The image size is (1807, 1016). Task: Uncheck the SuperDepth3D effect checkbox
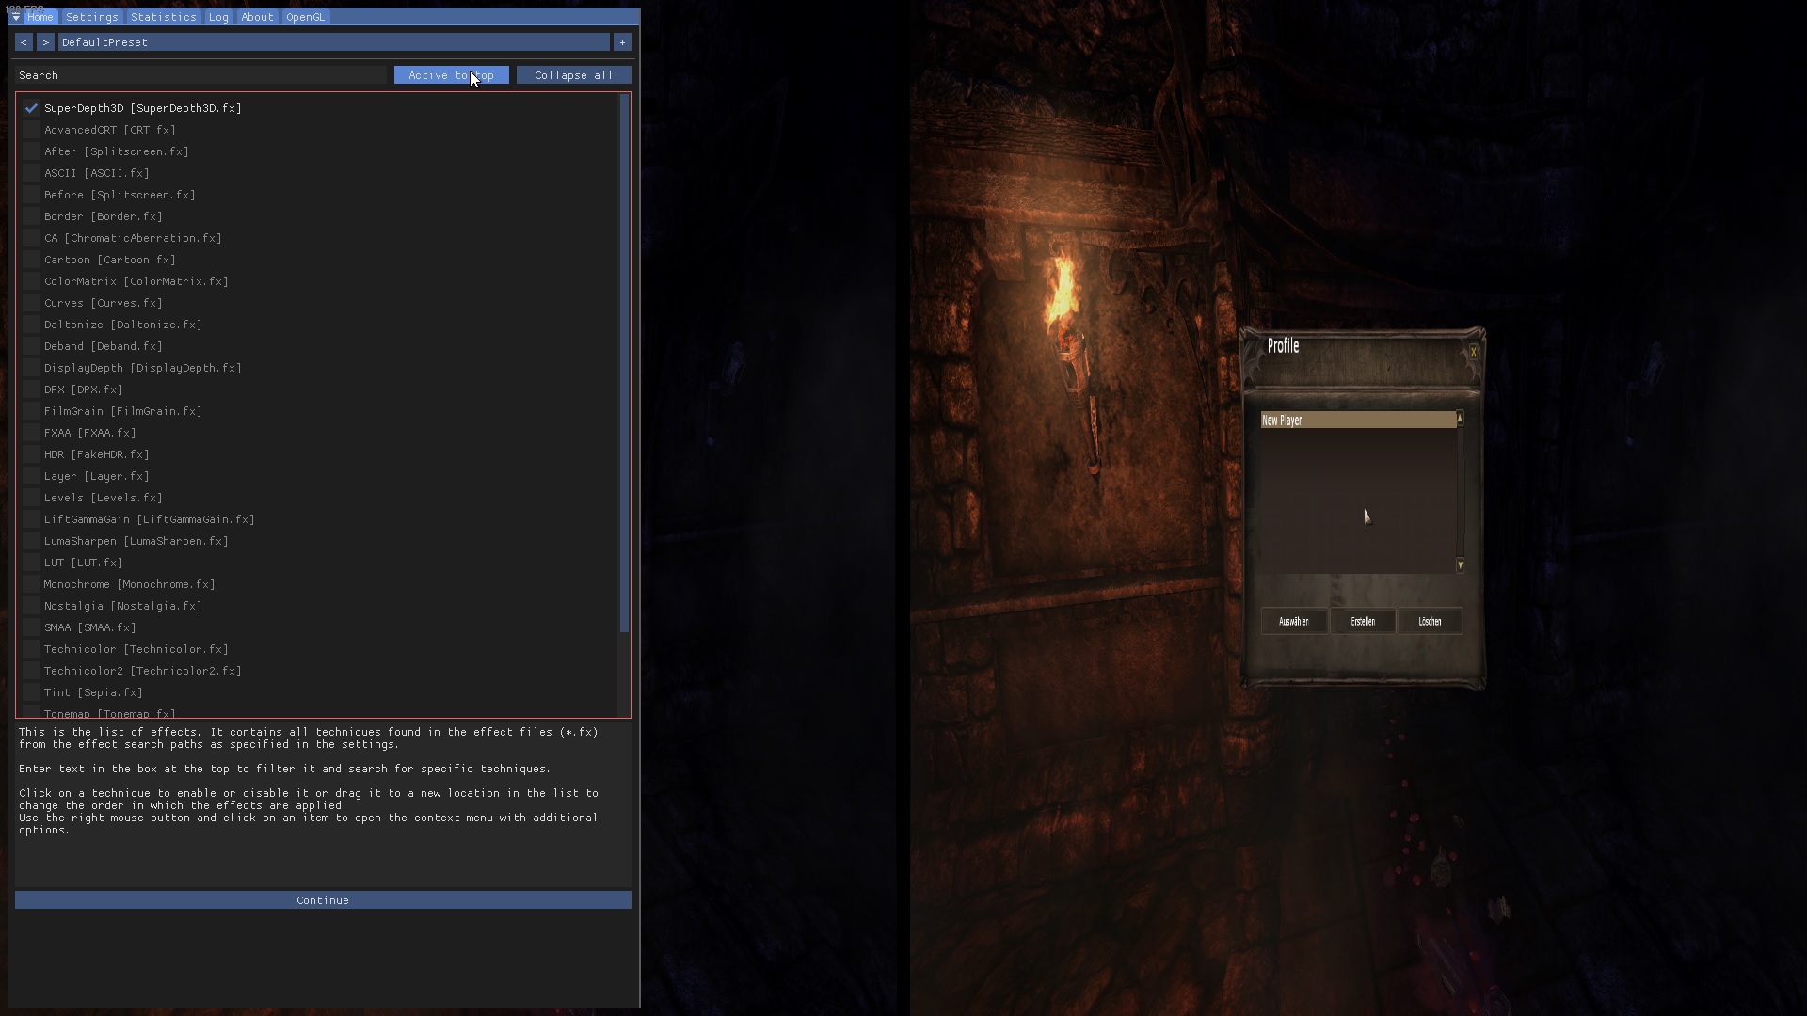[32, 108]
